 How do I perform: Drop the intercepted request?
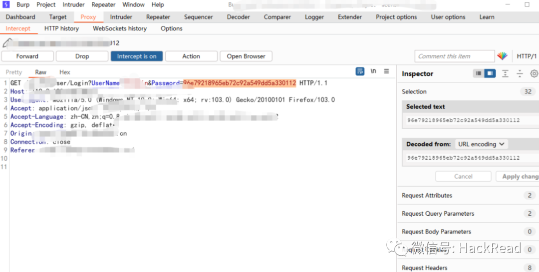coord(82,56)
